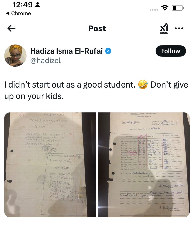
Task: Tap the 12:49 clock in status bar
Action: click(23, 5)
